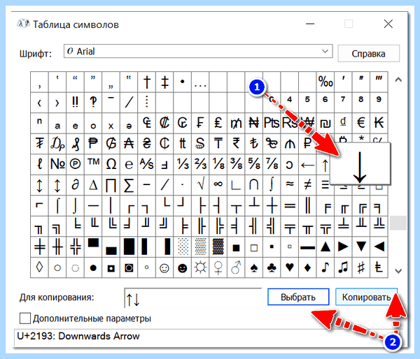Choose the summation ∑ character
This screenshot has height=359, width=420.
tap(129, 185)
